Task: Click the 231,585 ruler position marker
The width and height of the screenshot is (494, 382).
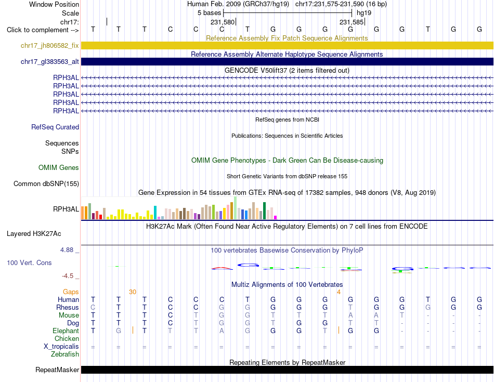Action: pyautogui.click(x=352, y=22)
